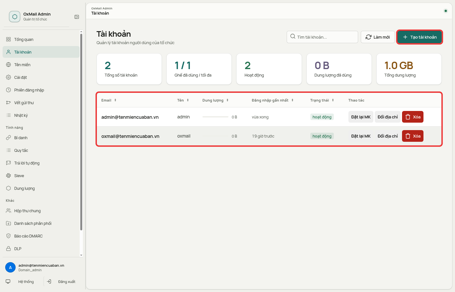Click Đổi địa chỉ for admin@tenmiencuaban.vn

pyautogui.click(x=388, y=117)
